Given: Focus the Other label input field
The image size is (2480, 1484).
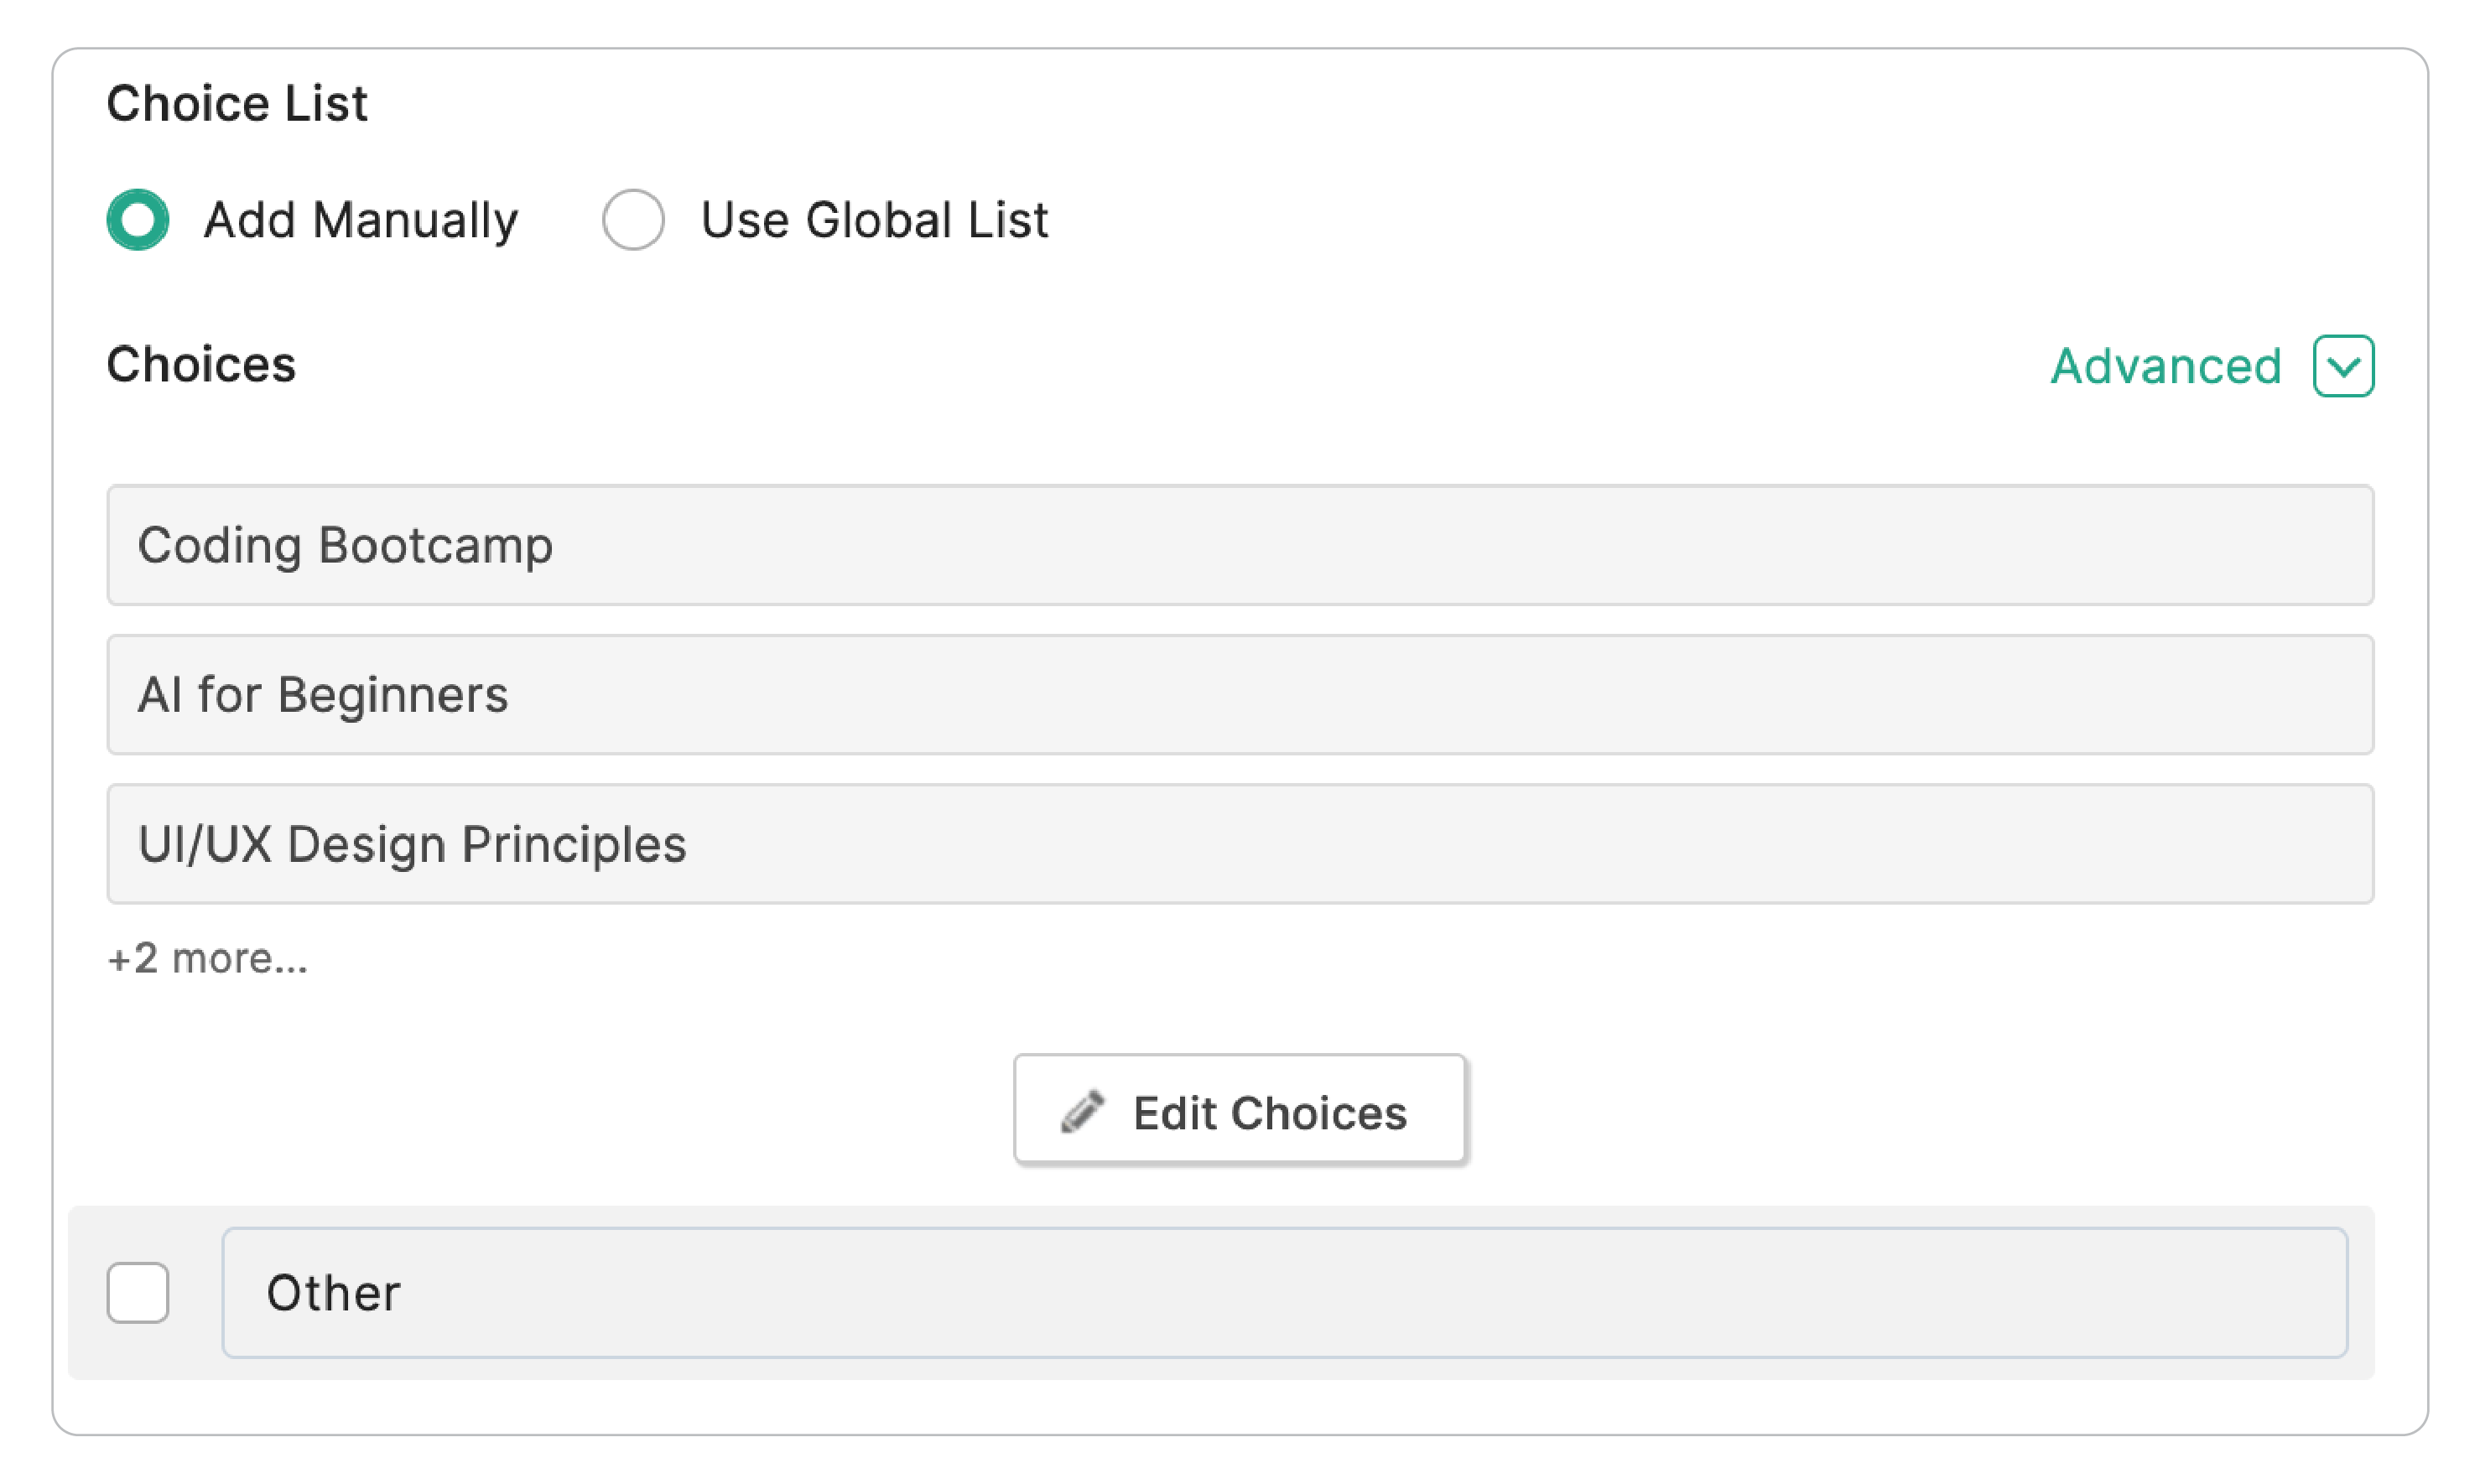Looking at the screenshot, I should coord(1284,1292).
